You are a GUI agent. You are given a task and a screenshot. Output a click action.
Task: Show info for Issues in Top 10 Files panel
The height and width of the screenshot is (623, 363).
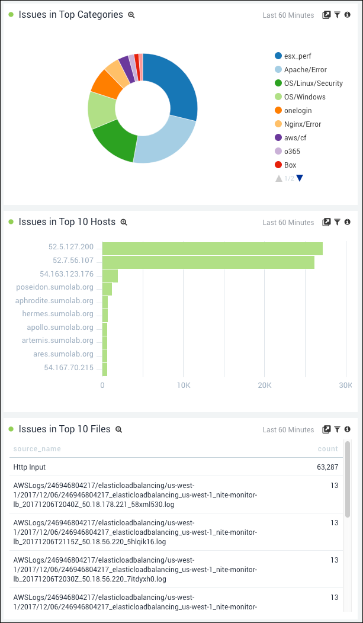point(348,429)
